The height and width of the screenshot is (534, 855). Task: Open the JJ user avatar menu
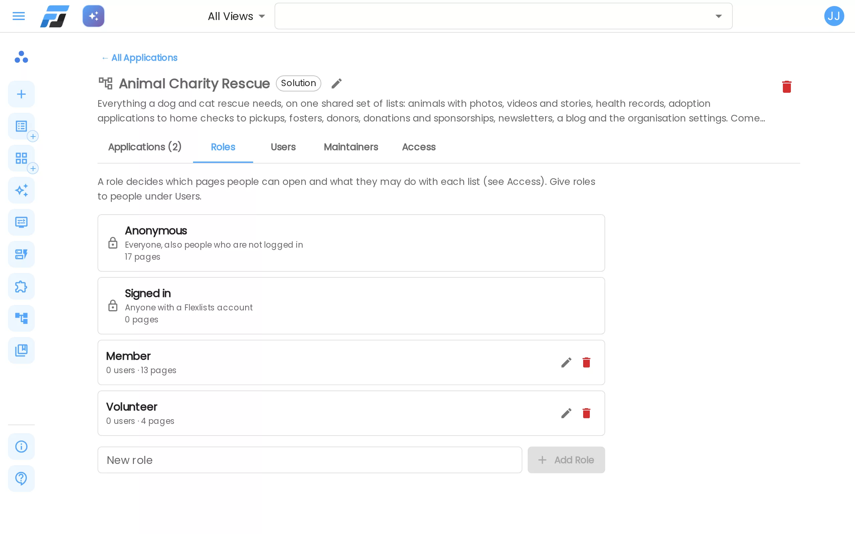coord(834,16)
